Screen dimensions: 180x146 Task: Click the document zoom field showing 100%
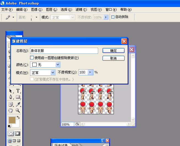click(x=67, y=124)
